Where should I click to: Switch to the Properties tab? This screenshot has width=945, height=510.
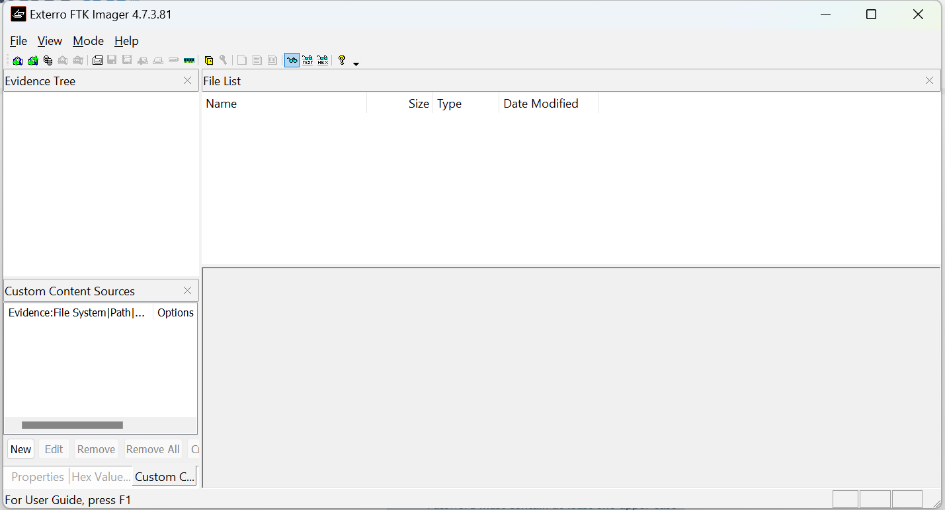click(x=37, y=476)
